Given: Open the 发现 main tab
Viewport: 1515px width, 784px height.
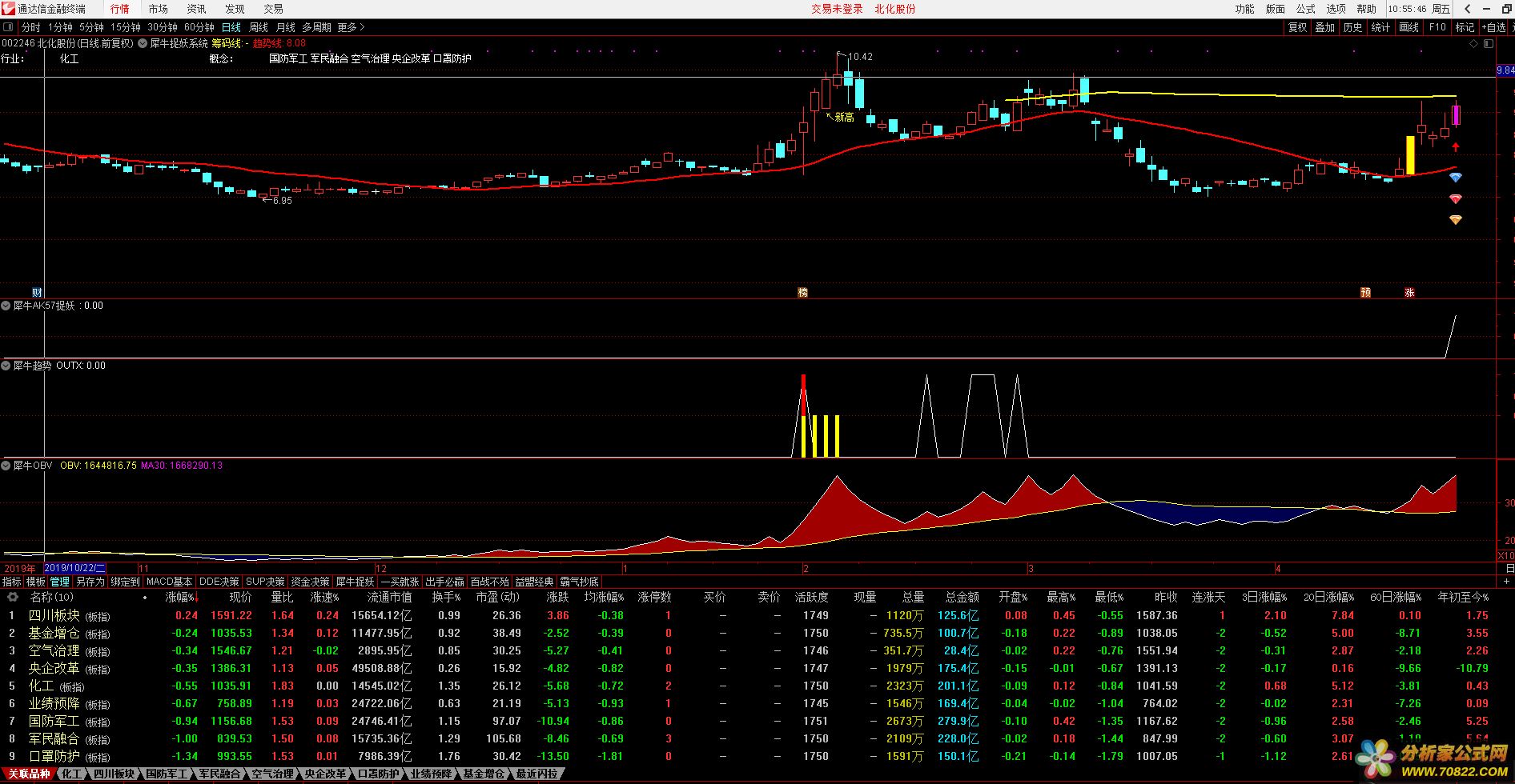Looking at the screenshot, I should pos(235,9).
